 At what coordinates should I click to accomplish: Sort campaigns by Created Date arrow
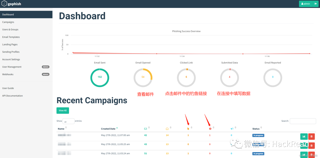tap(117, 128)
